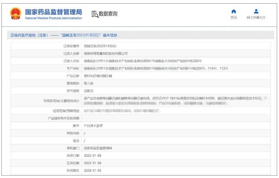Click the national emblem logo
Screen dimensions: 279x178
point(16,13)
